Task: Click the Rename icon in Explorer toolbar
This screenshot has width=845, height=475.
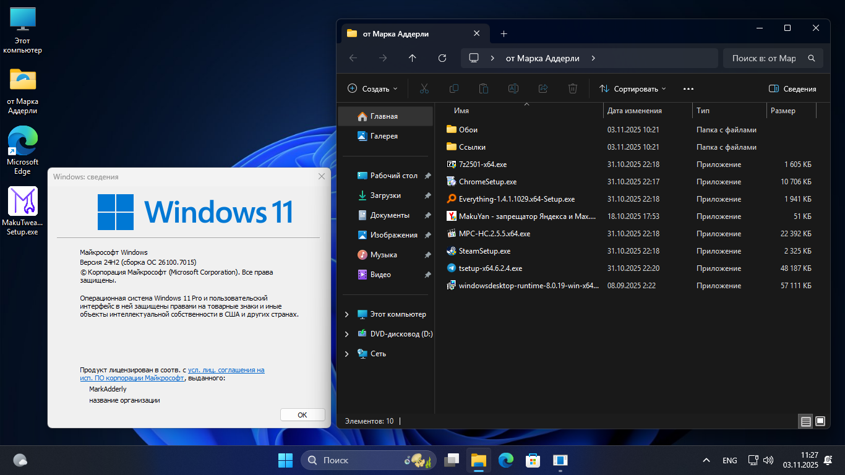Action: [513, 88]
